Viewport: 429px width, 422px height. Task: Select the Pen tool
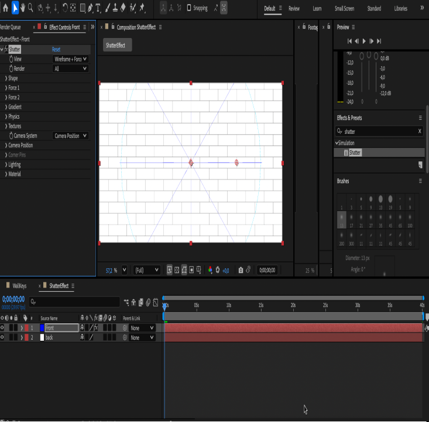pyautogui.click(x=89, y=8)
